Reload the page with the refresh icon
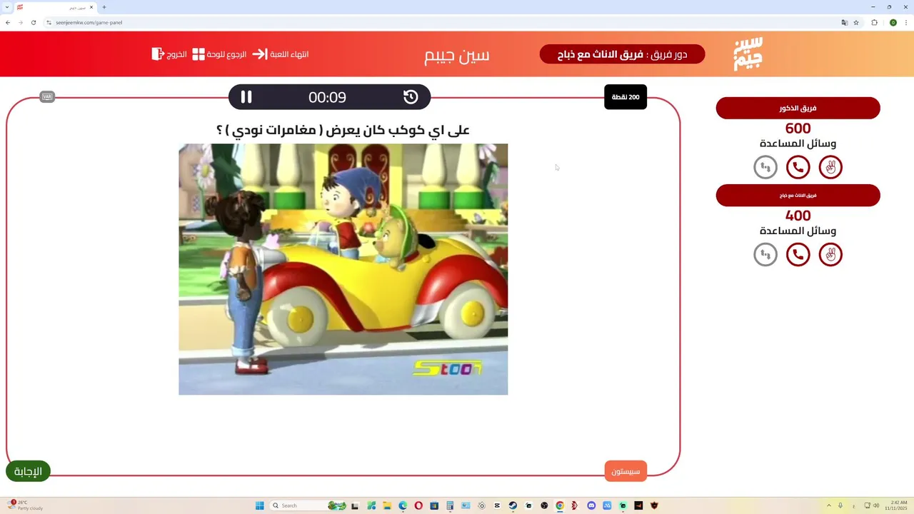 [x=33, y=22]
